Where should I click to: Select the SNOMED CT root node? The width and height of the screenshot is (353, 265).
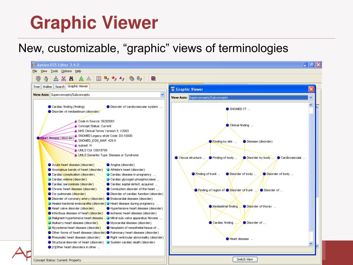[238, 109]
